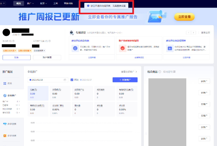The image size is (217, 146).
Task: Click 立即开启 under 建议开启自动提预算
Action: tap(186, 57)
